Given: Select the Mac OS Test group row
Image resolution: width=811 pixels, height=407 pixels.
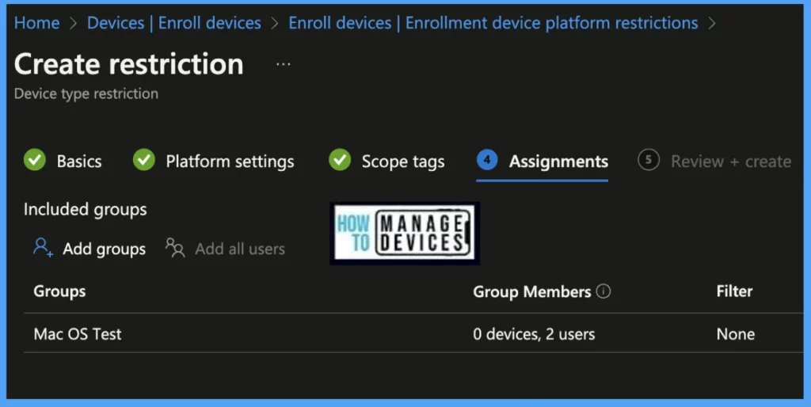Looking at the screenshot, I should (x=413, y=333).
